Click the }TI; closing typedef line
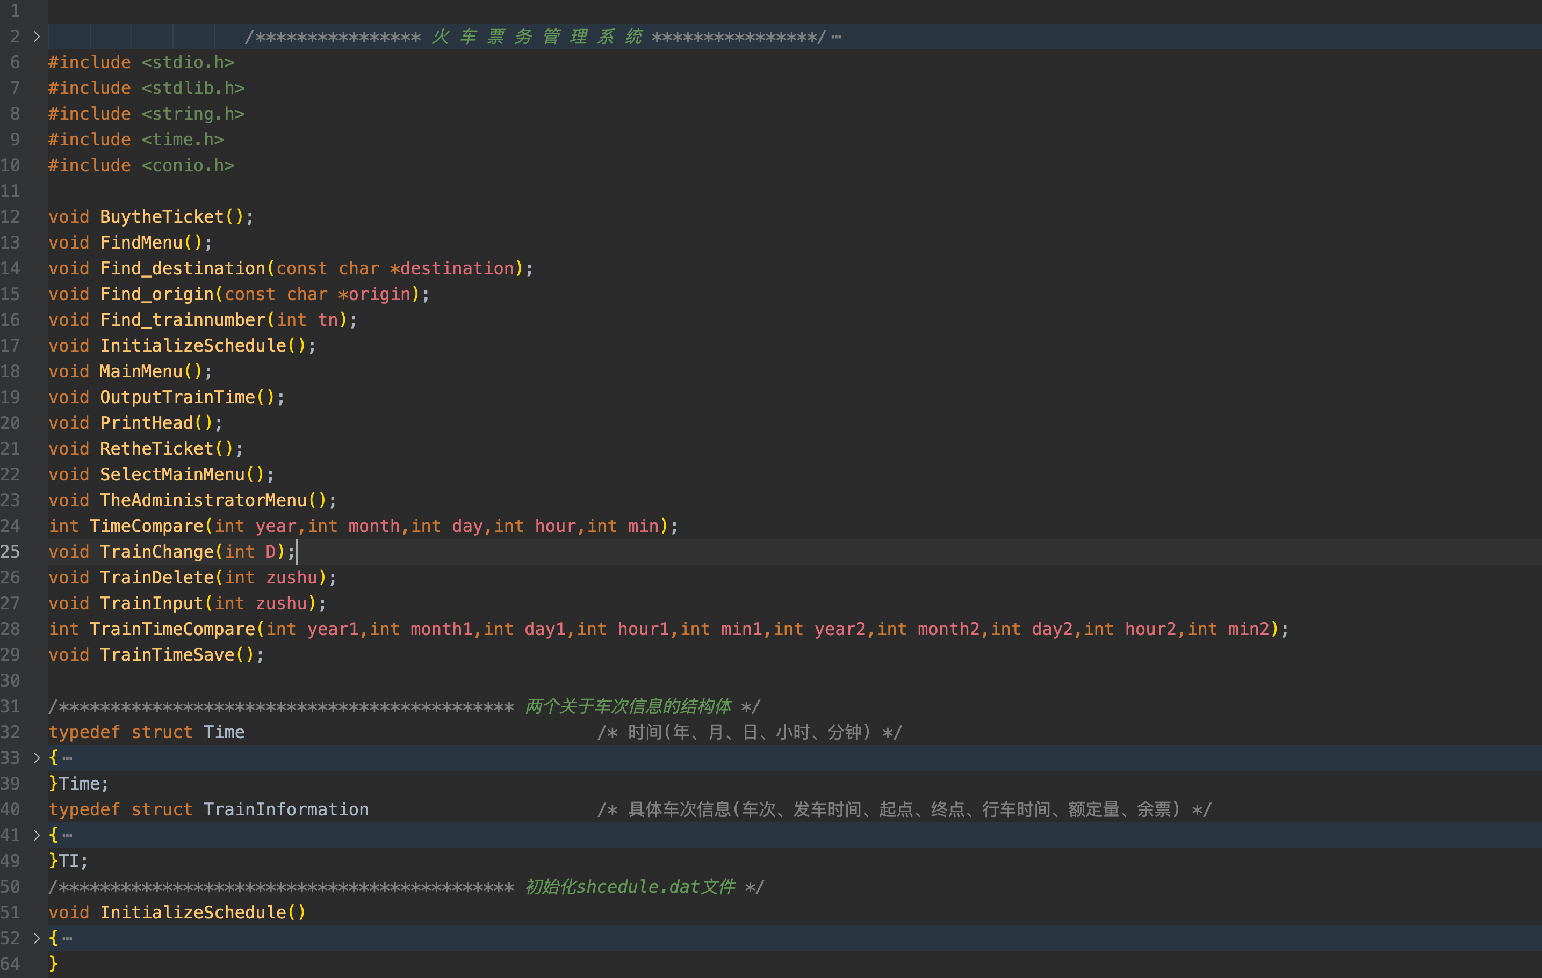The height and width of the screenshot is (978, 1542). 69,861
